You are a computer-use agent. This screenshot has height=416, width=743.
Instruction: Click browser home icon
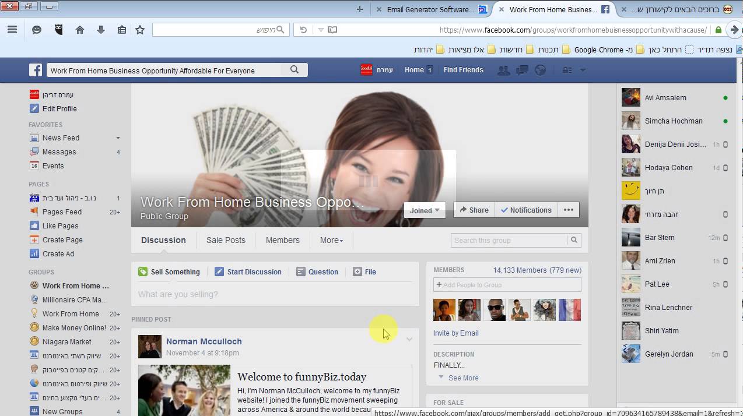click(x=80, y=30)
